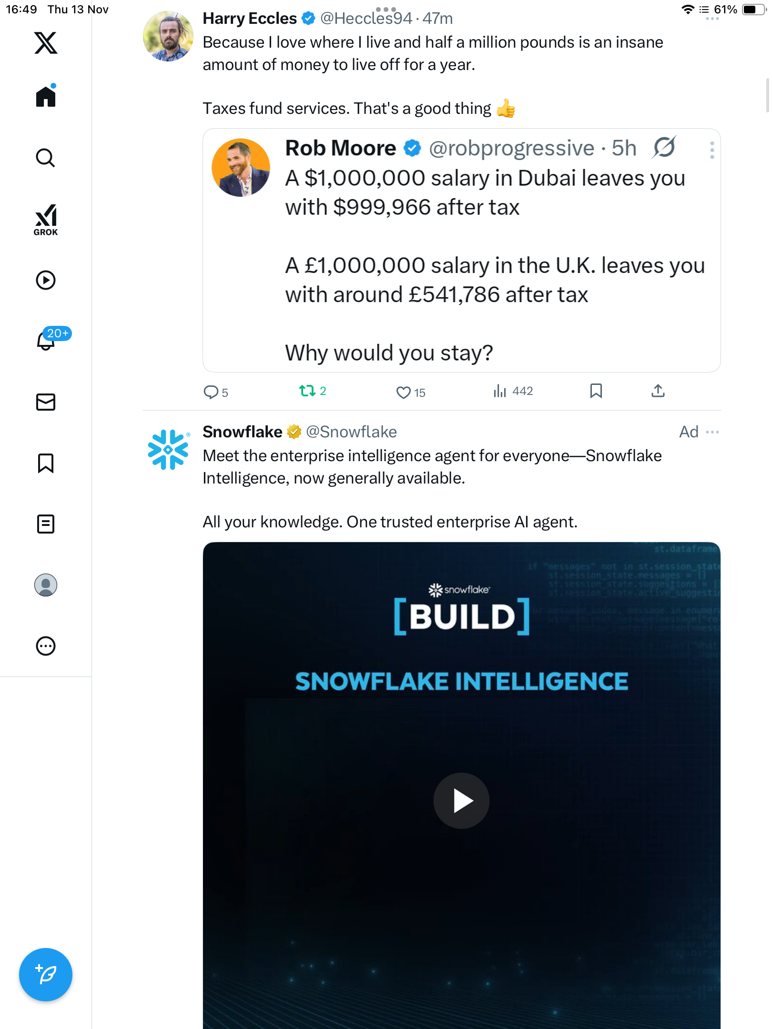
Task: Open more options on Snowflake ad
Action: (x=712, y=432)
